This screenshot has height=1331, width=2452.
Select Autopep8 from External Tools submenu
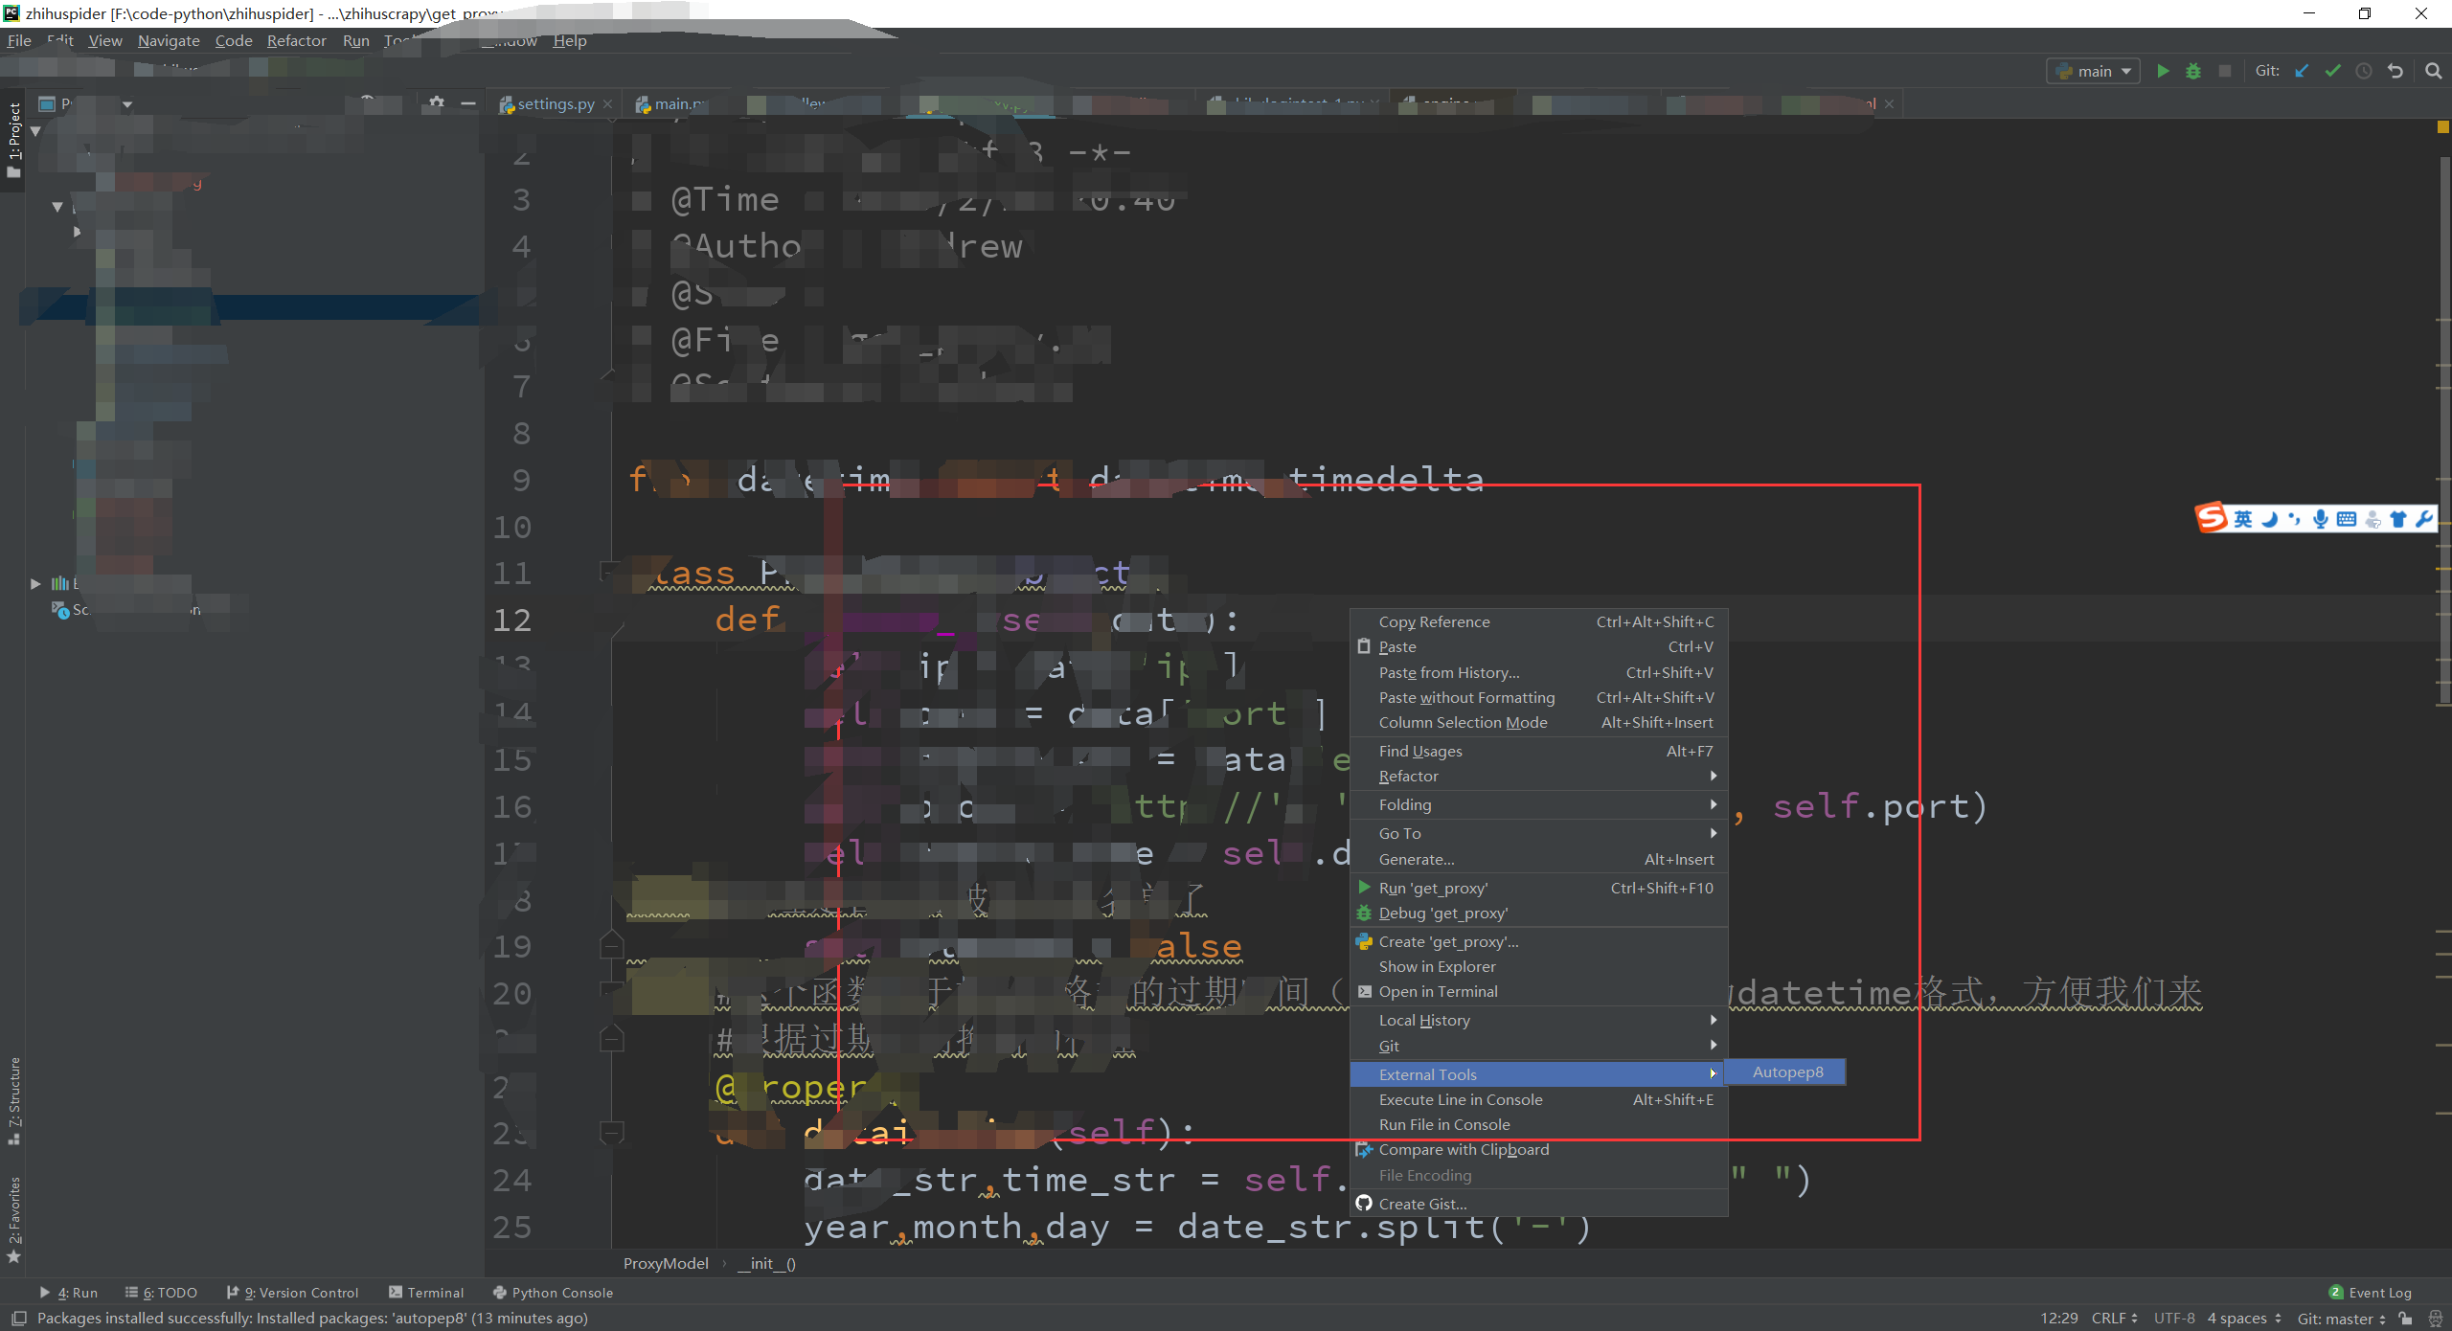click(x=1787, y=1072)
